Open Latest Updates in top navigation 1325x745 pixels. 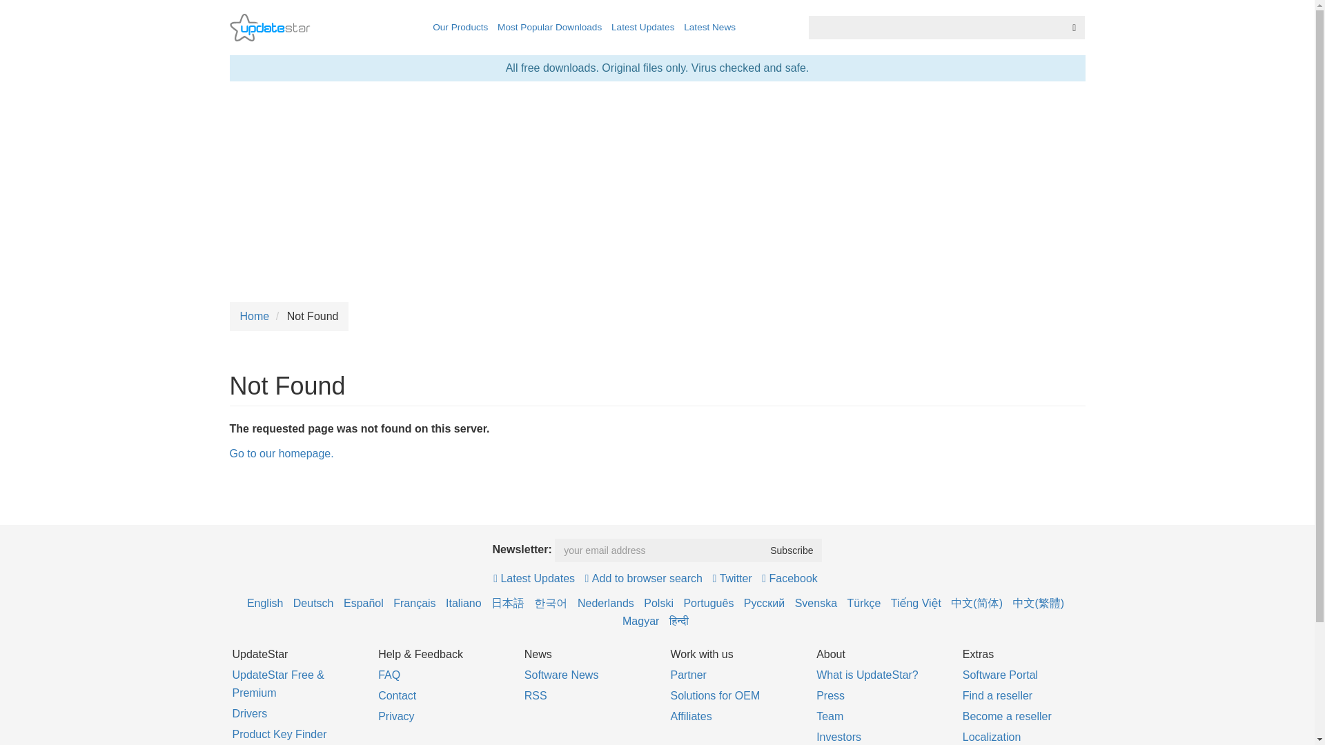642,28
